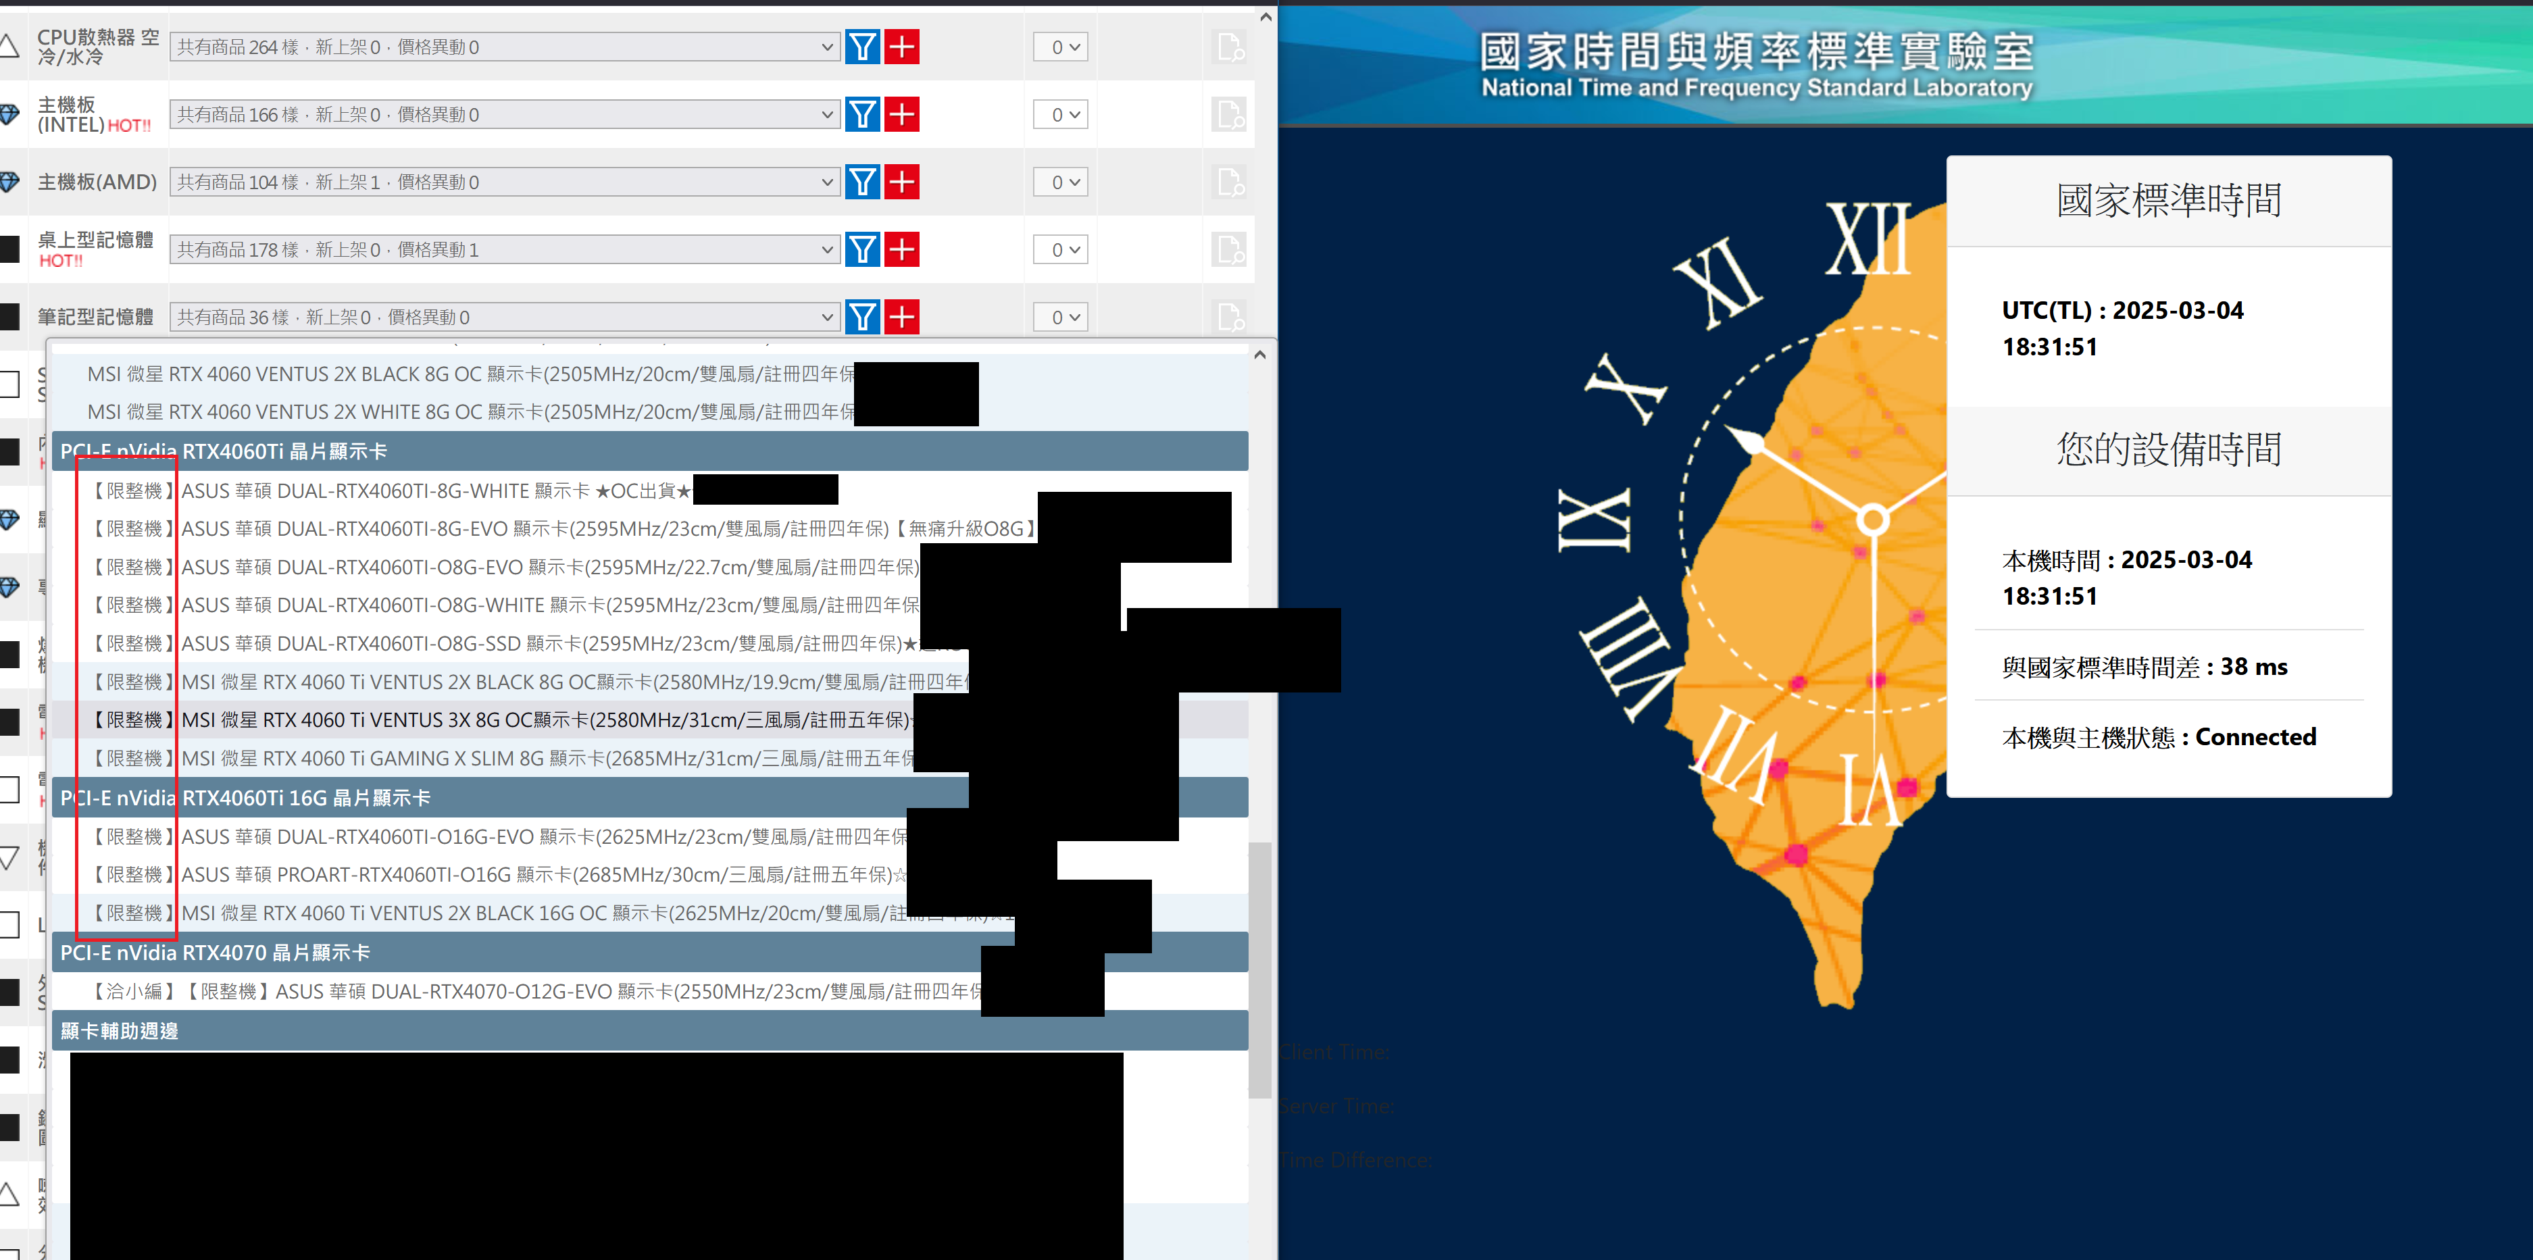The height and width of the screenshot is (1260, 2533).
Task: Click filter icon for 桌上型記憶體 row
Action: 862,250
